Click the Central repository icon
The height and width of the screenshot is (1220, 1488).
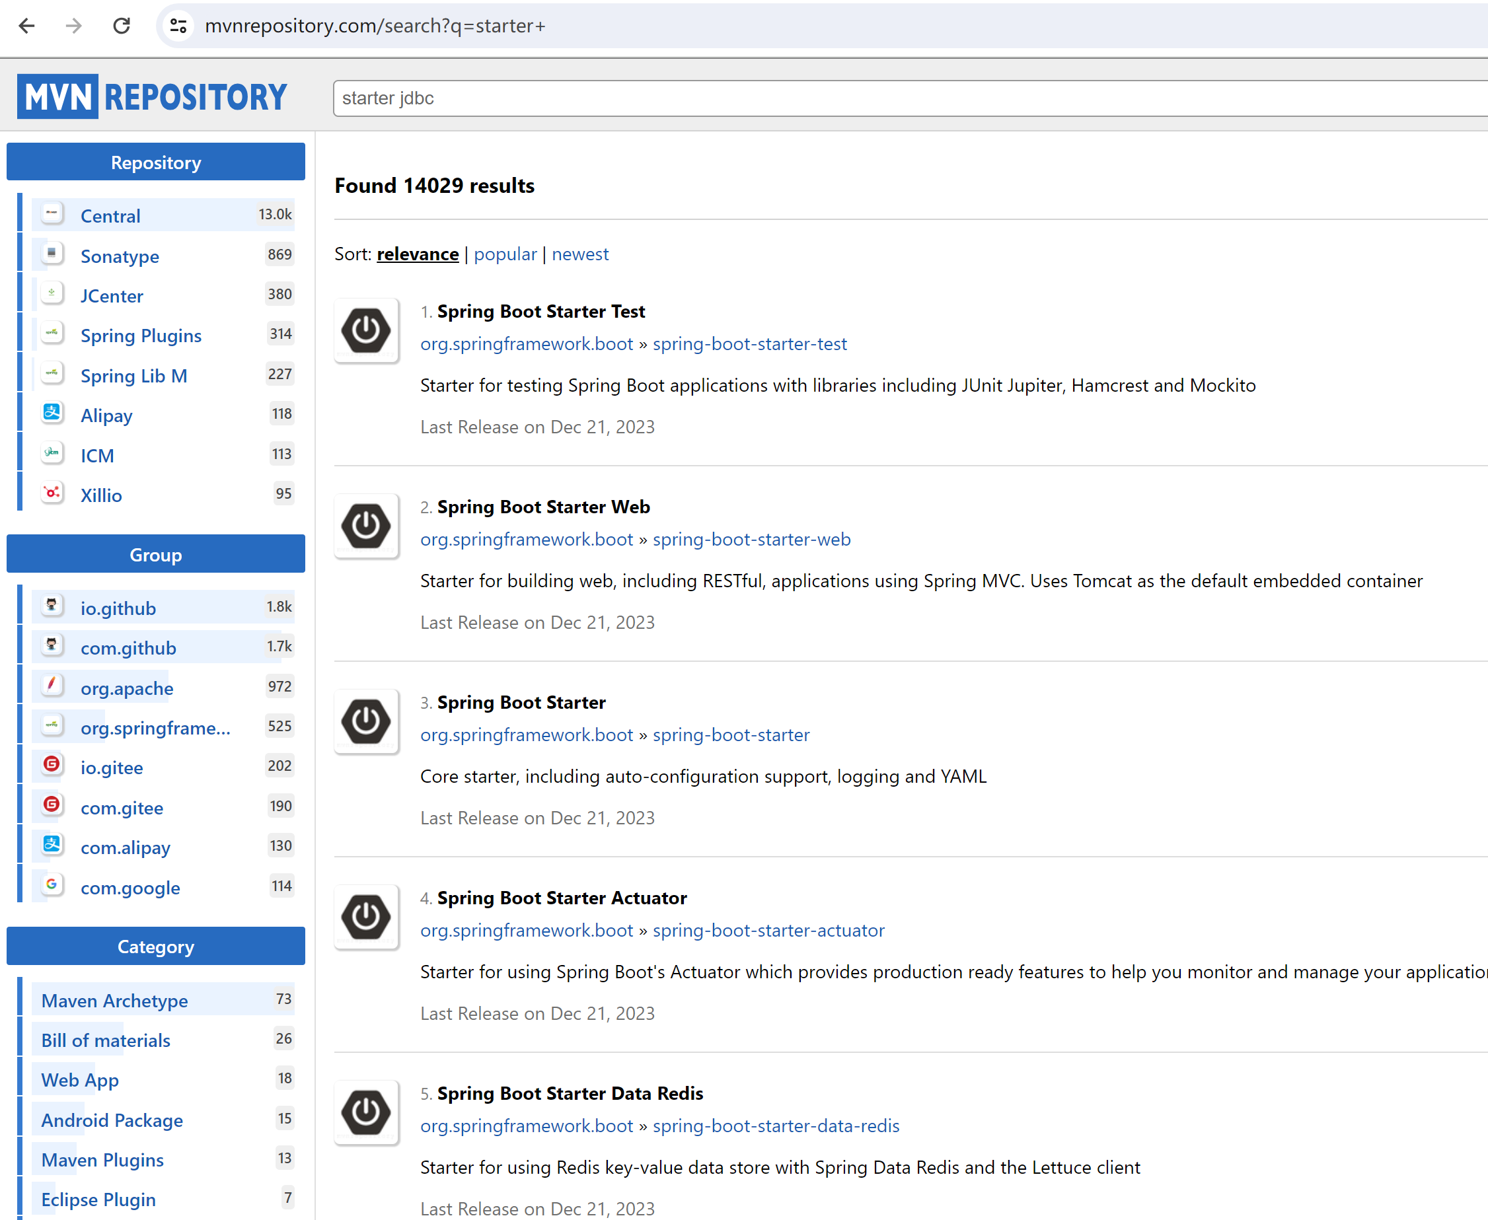click(52, 213)
